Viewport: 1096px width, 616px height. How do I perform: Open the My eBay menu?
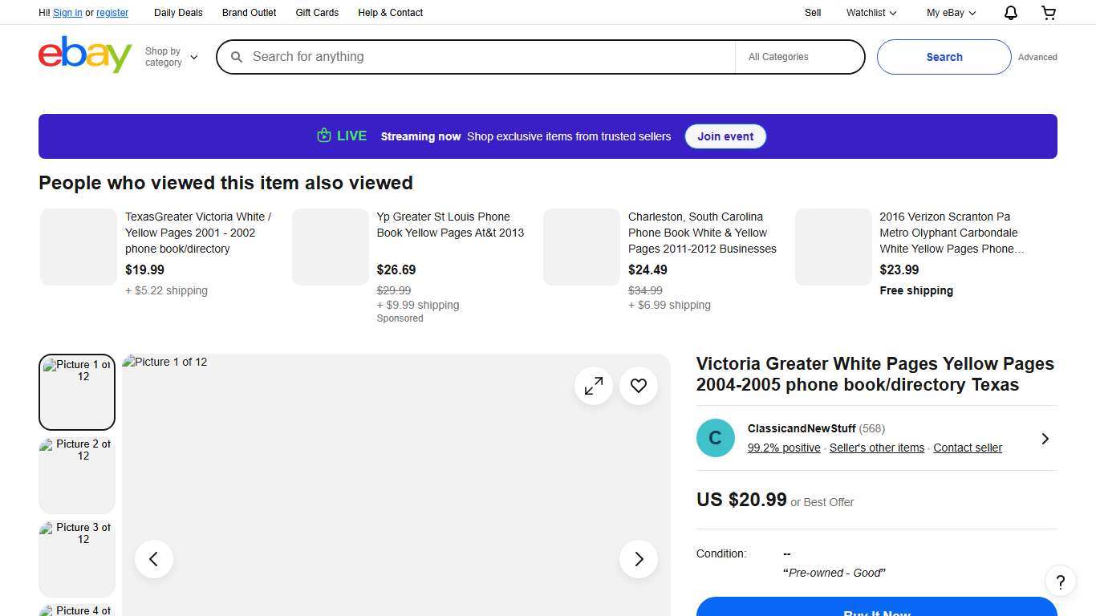click(951, 13)
